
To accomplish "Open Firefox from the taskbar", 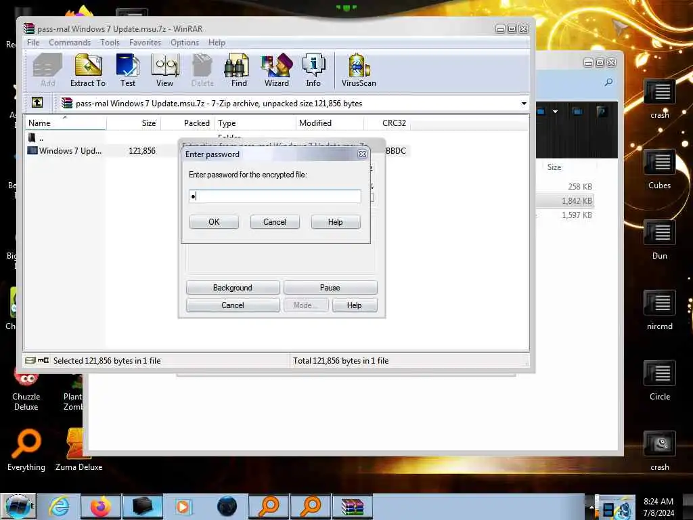I will click(x=100, y=506).
